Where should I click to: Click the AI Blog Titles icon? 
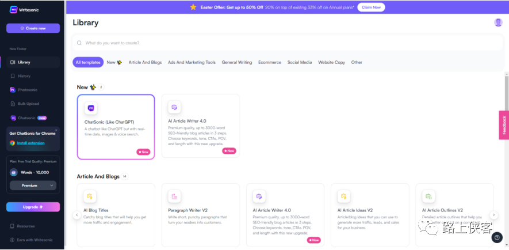90,196
